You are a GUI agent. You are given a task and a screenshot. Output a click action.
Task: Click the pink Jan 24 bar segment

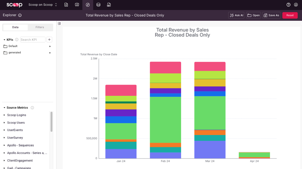(x=121, y=90)
